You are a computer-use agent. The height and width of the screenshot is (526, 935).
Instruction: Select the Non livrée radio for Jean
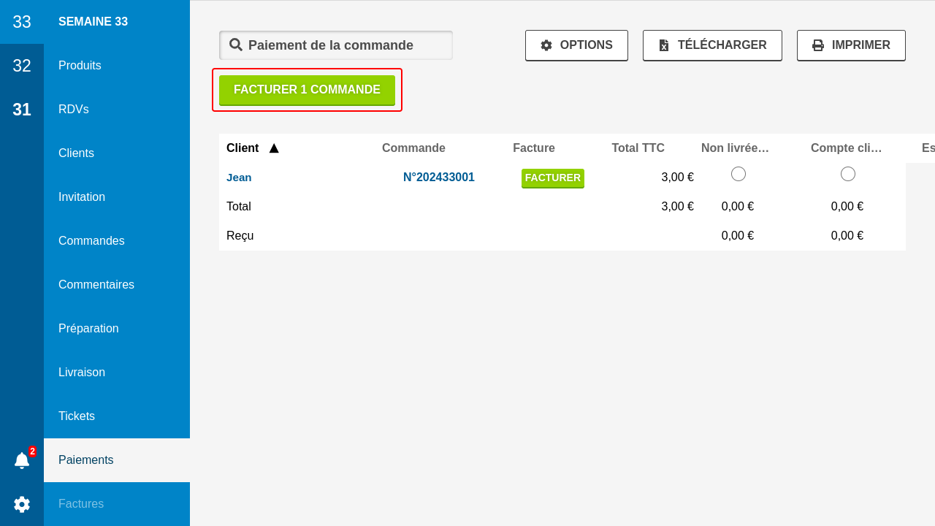(x=739, y=174)
